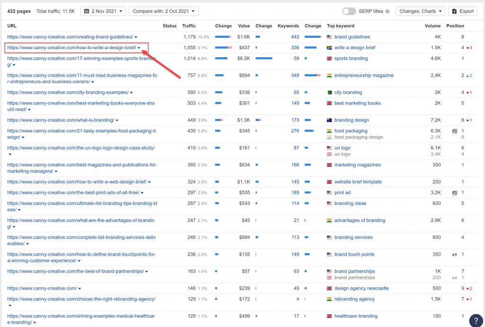Click the traffic value 1,179

(x=189, y=37)
